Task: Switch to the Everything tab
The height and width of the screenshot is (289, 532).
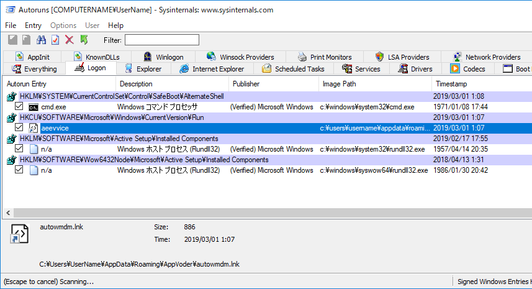Action: coord(35,69)
